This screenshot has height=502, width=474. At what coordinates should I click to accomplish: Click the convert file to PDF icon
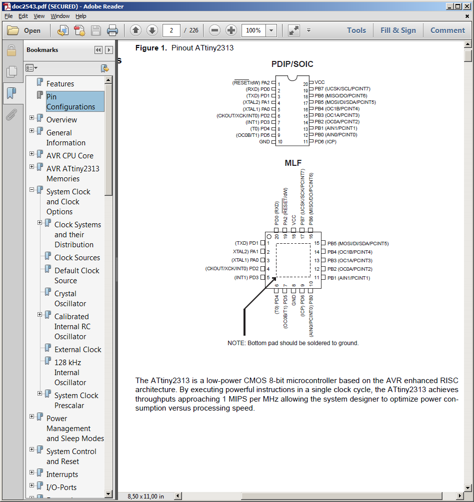(63, 30)
